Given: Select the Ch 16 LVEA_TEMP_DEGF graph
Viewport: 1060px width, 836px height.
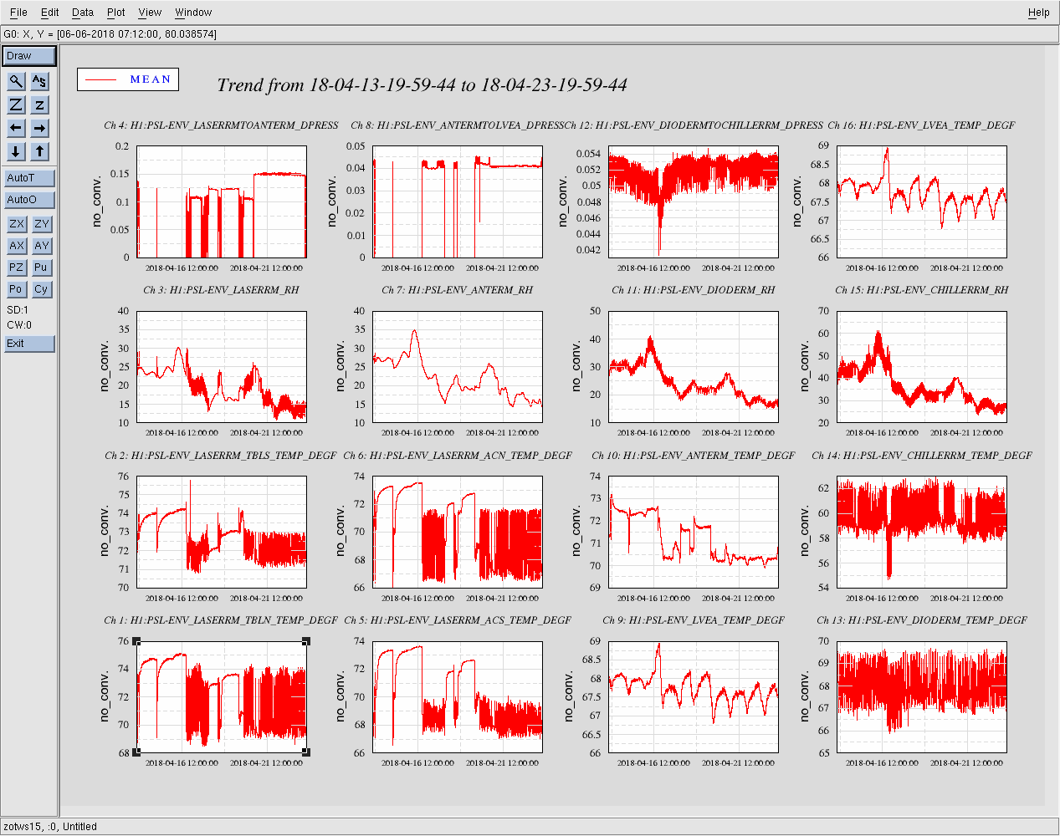Looking at the screenshot, I should point(921,201).
